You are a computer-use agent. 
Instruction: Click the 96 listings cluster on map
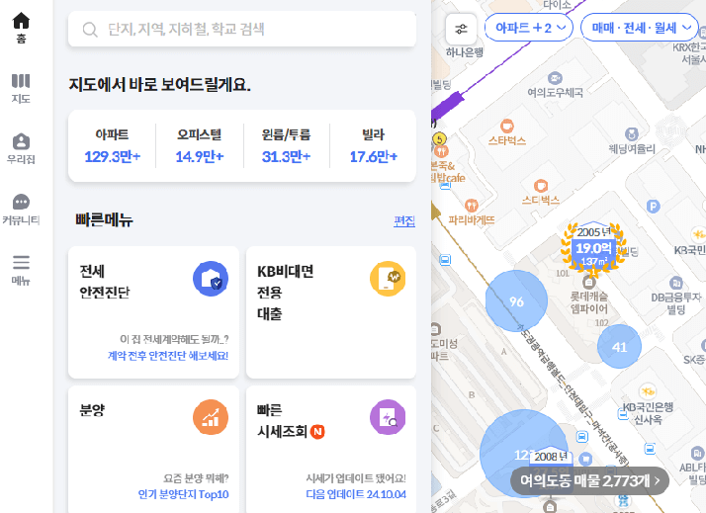516,301
